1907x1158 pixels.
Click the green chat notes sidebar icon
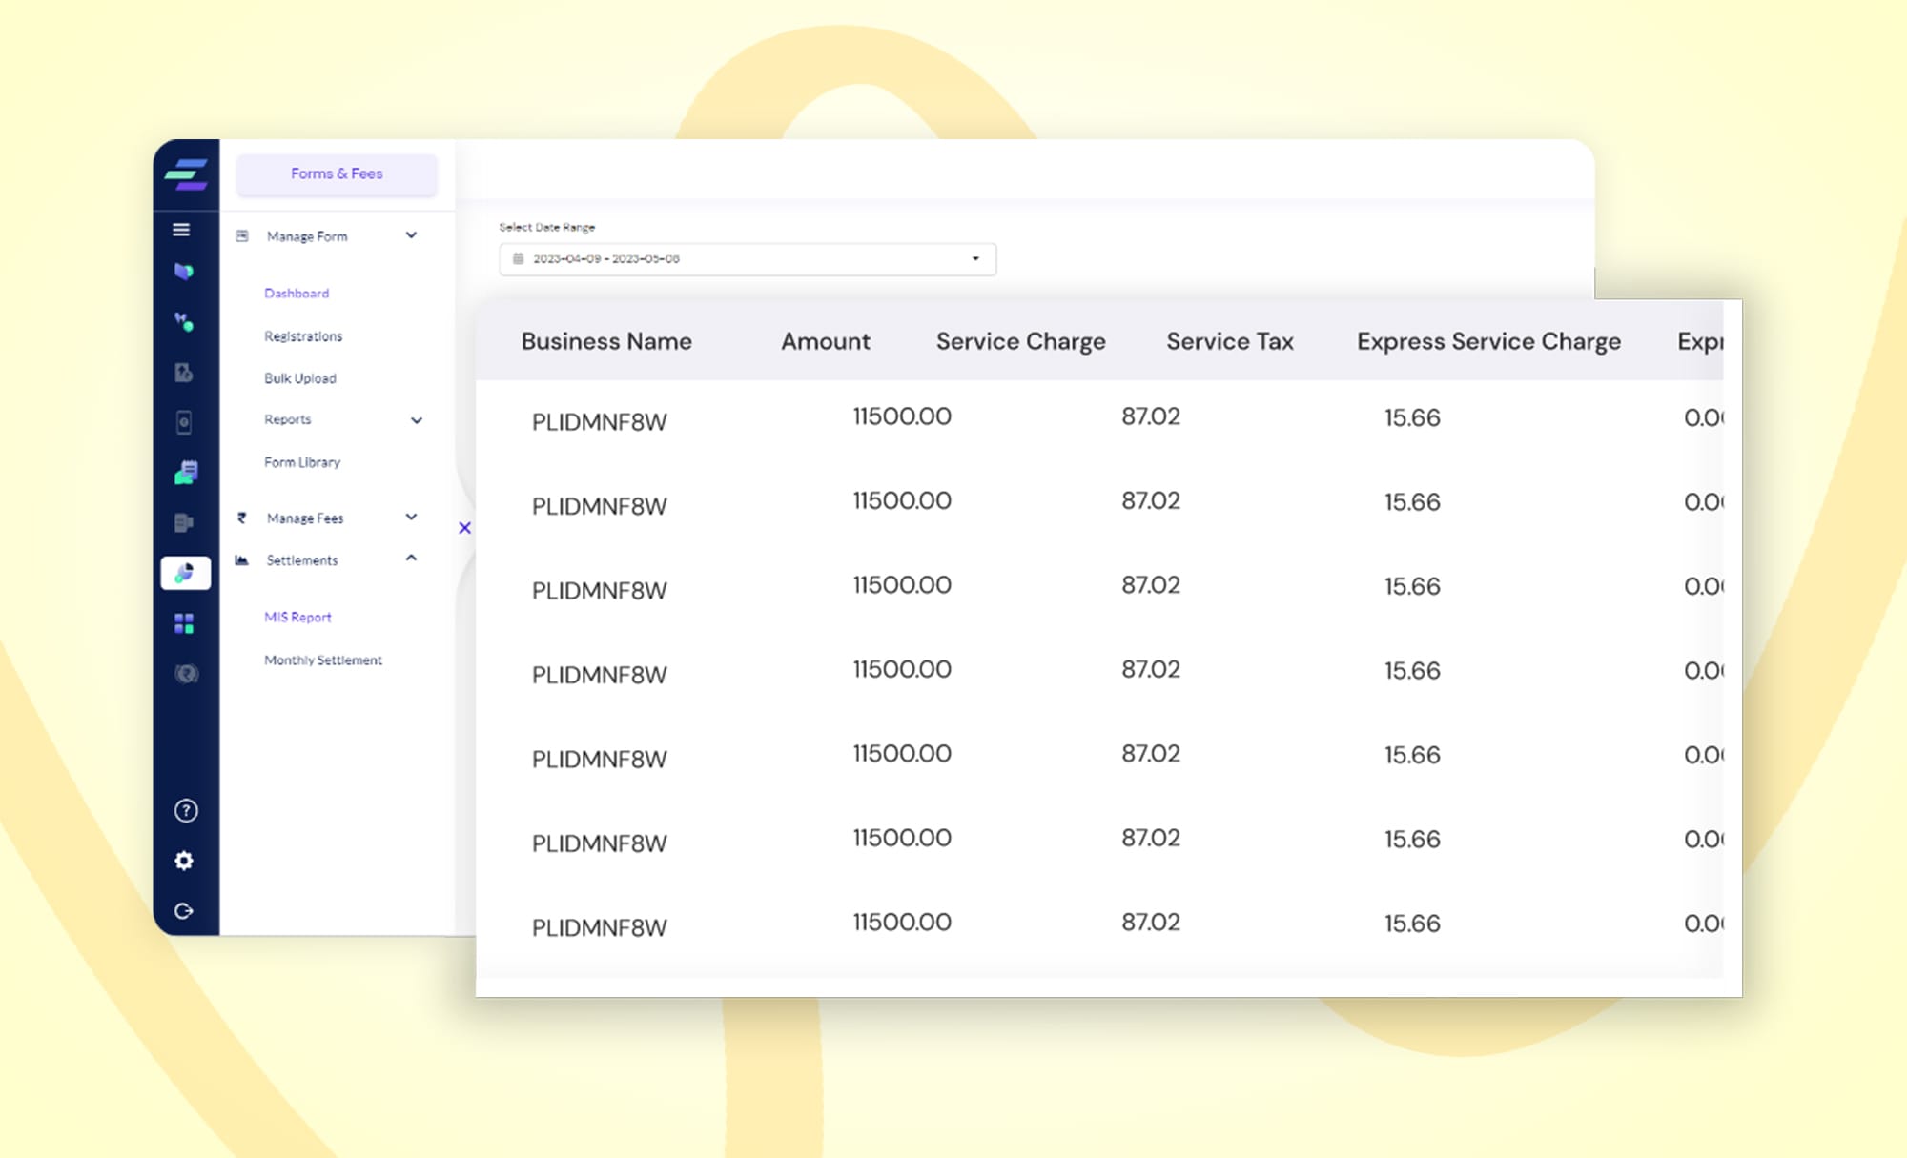click(186, 473)
